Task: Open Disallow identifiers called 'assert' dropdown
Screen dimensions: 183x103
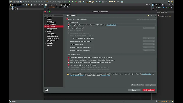Action: coord(149,47)
